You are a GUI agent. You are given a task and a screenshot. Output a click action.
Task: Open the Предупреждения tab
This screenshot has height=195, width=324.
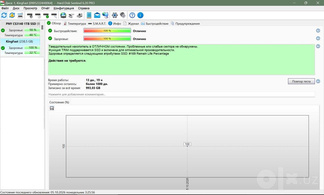[x=185, y=24]
